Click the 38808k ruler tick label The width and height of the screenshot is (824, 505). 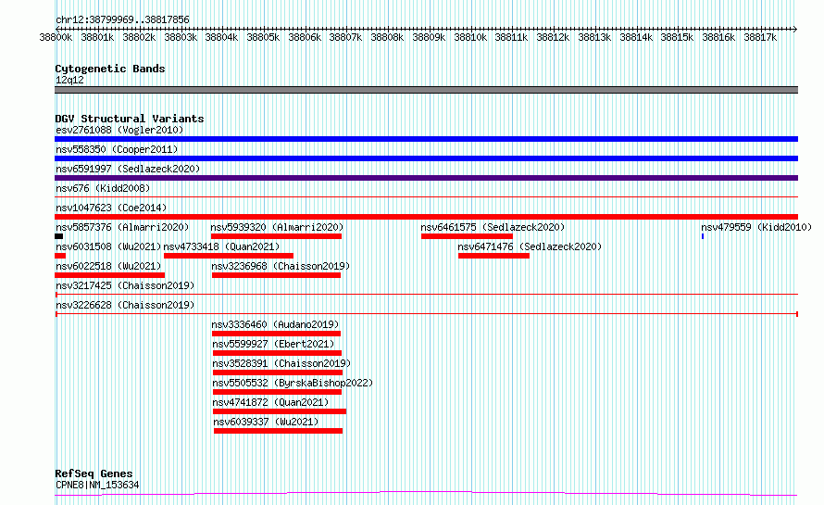[387, 37]
